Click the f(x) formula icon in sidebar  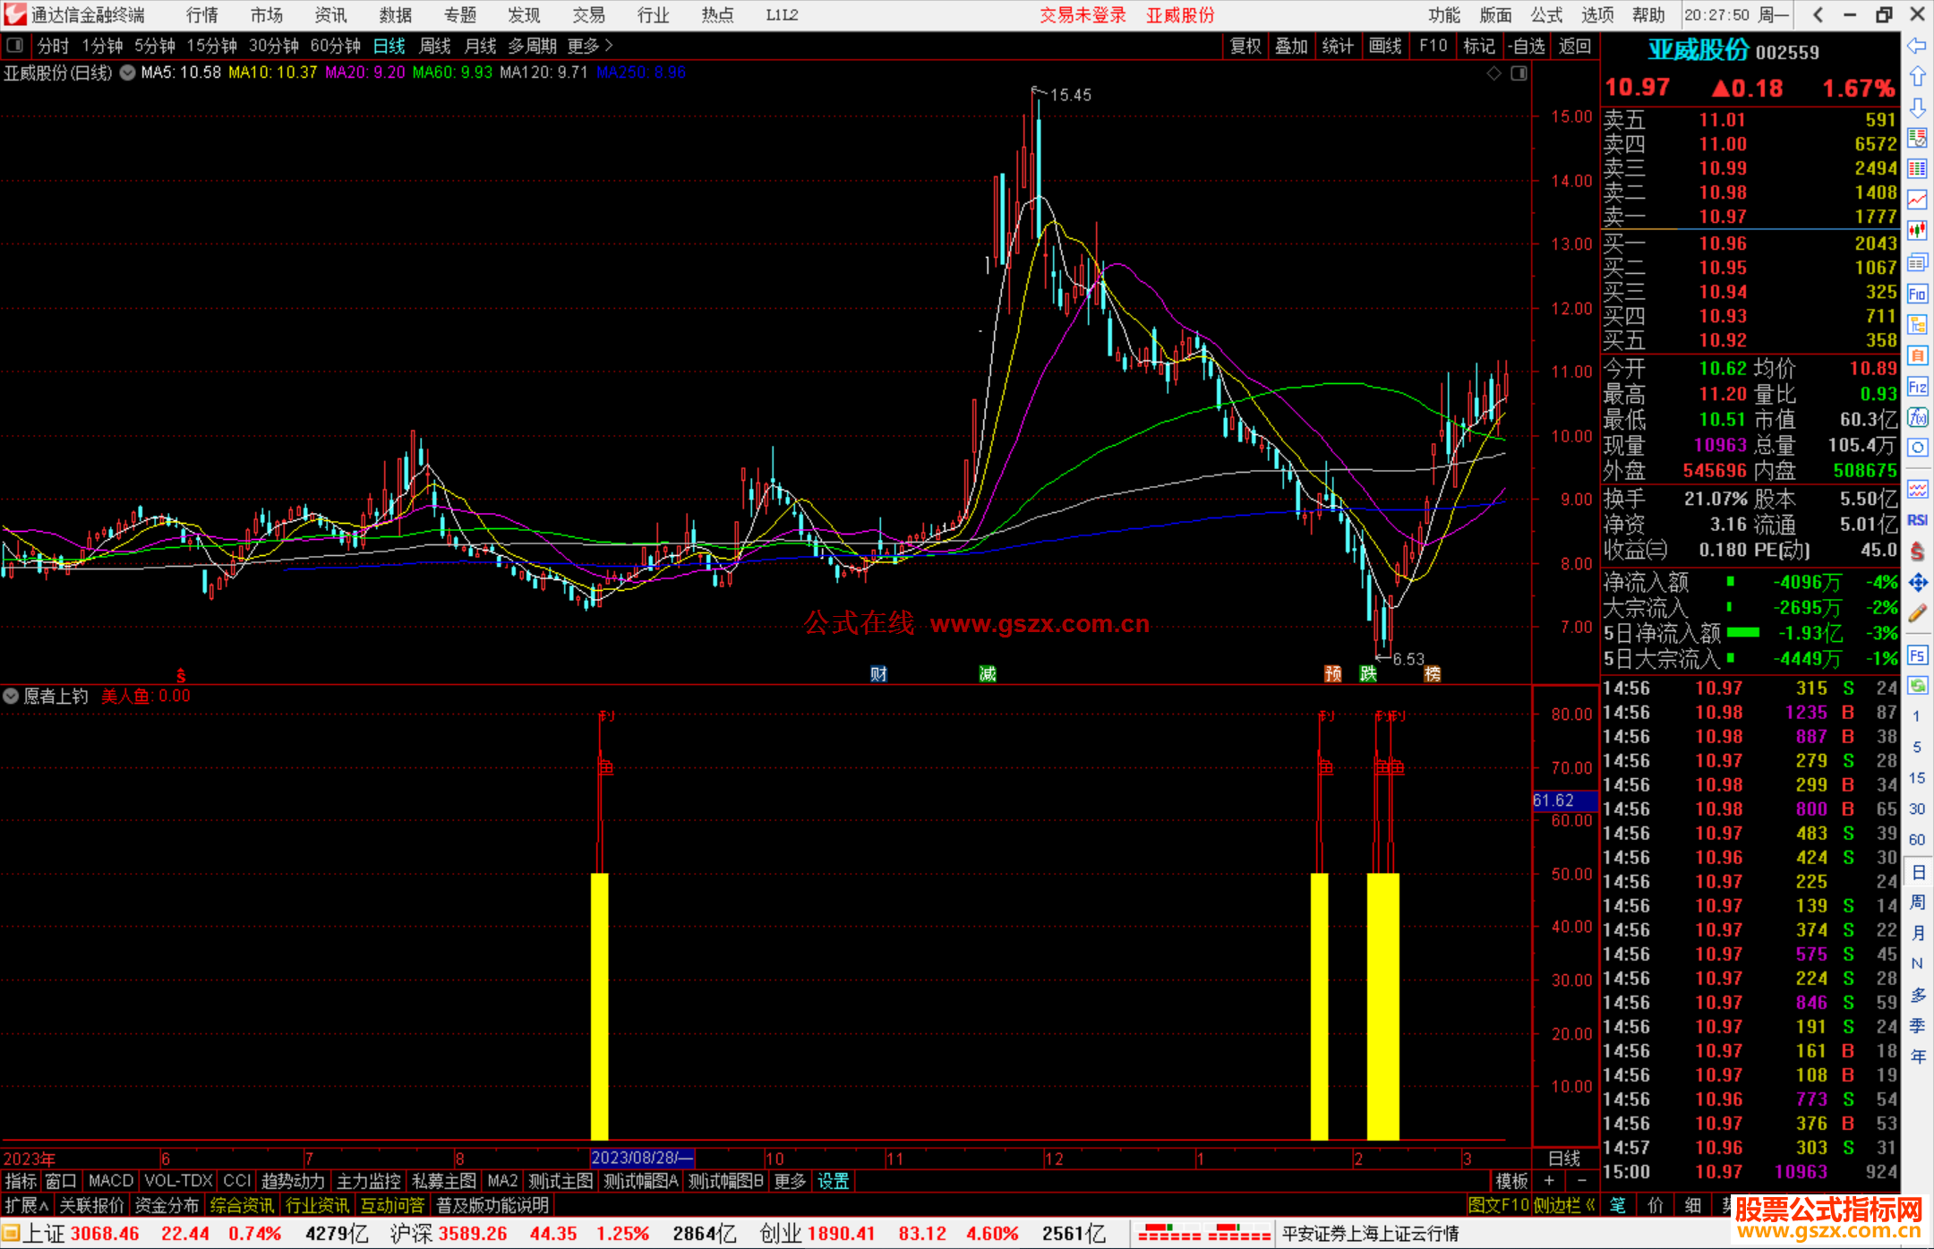[1917, 417]
